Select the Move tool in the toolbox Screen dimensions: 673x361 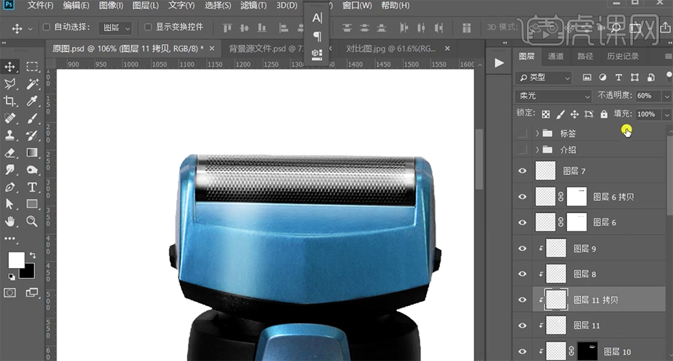click(10, 66)
